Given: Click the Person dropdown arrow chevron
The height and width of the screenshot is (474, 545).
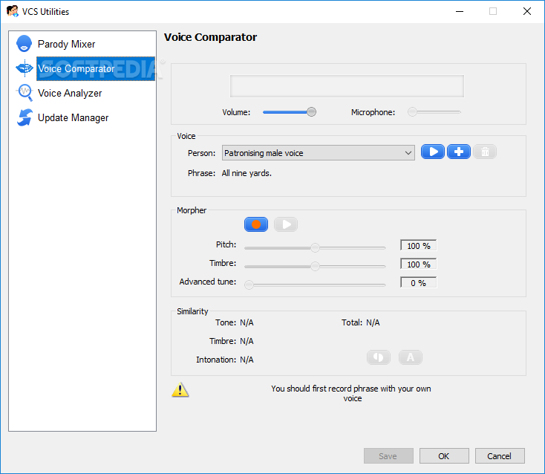Looking at the screenshot, I should click(x=408, y=153).
